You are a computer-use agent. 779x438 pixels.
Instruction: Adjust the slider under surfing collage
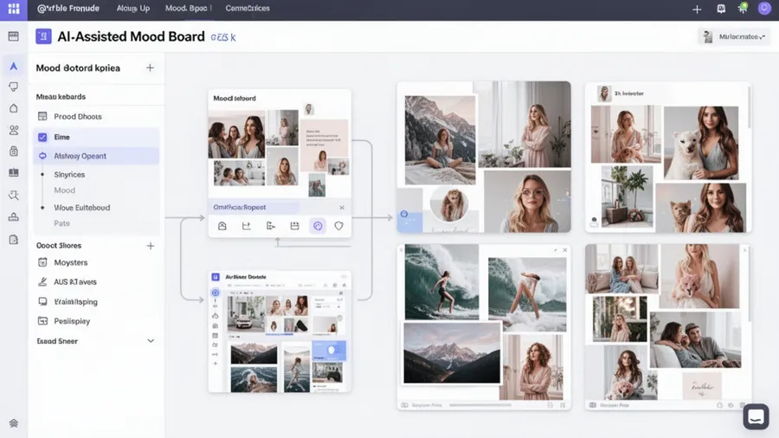[480, 405]
